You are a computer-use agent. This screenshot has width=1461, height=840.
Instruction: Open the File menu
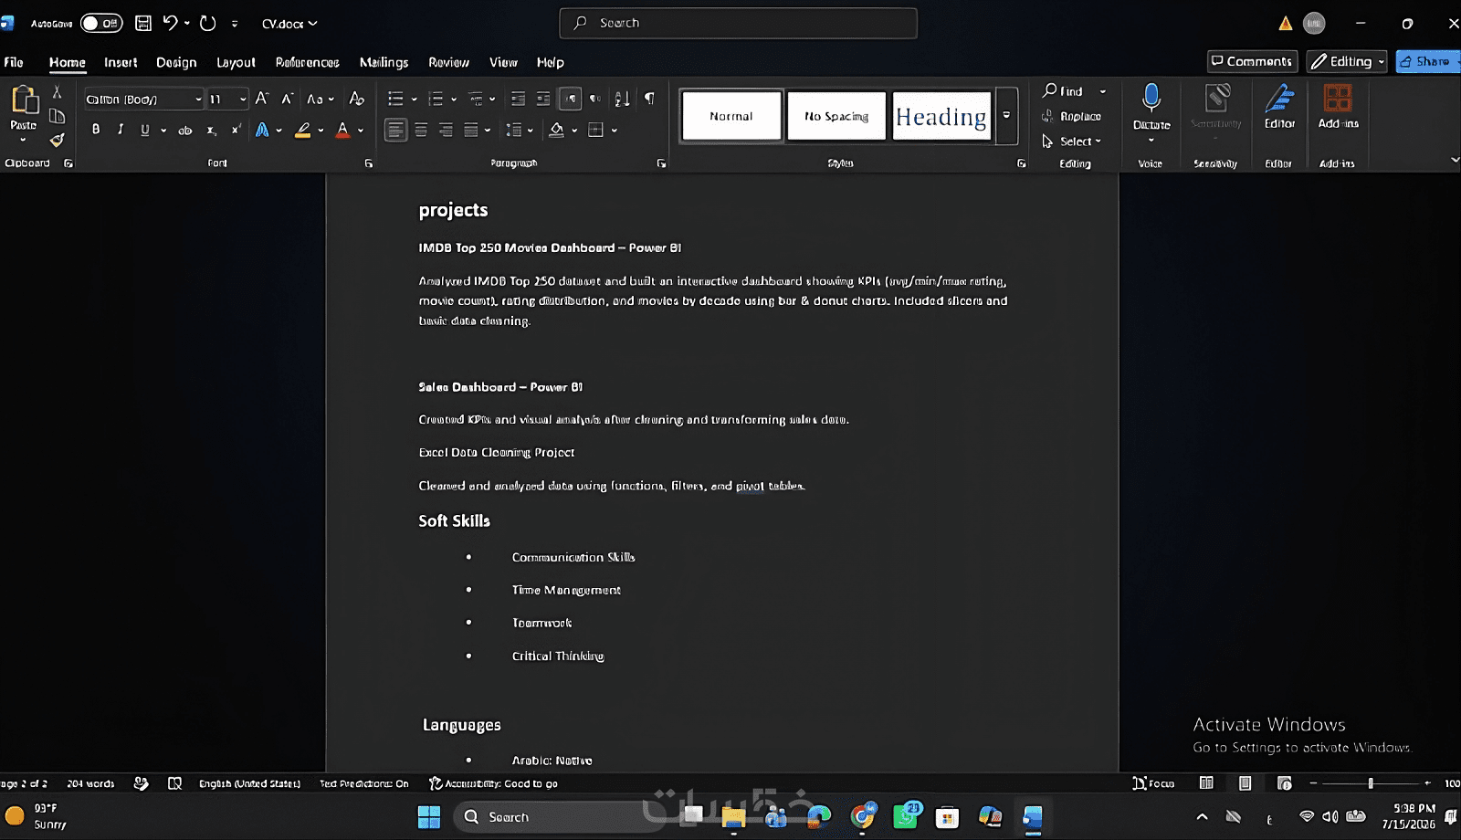pyautogui.click(x=14, y=62)
